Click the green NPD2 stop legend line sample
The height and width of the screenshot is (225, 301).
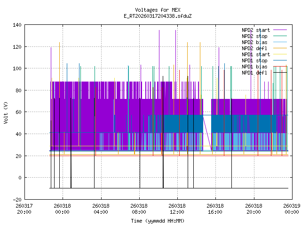(x=280, y=36)
